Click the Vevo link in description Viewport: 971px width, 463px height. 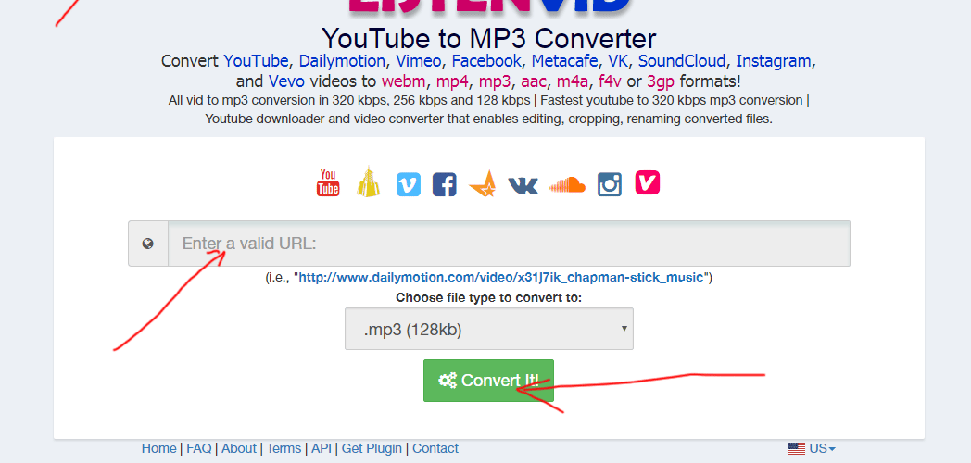tap(286, 81)
